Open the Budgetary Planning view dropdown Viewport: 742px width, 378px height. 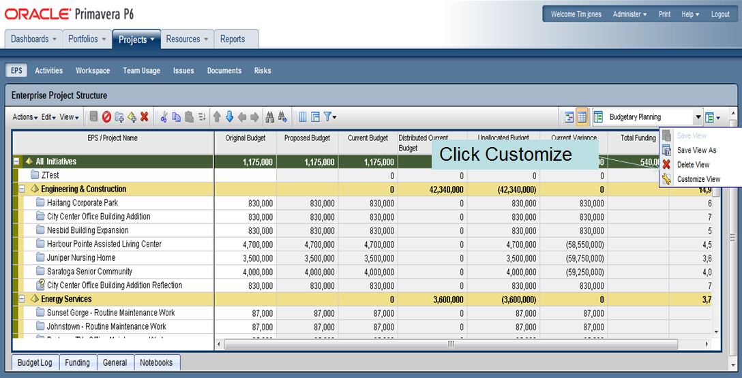point(698,117)
